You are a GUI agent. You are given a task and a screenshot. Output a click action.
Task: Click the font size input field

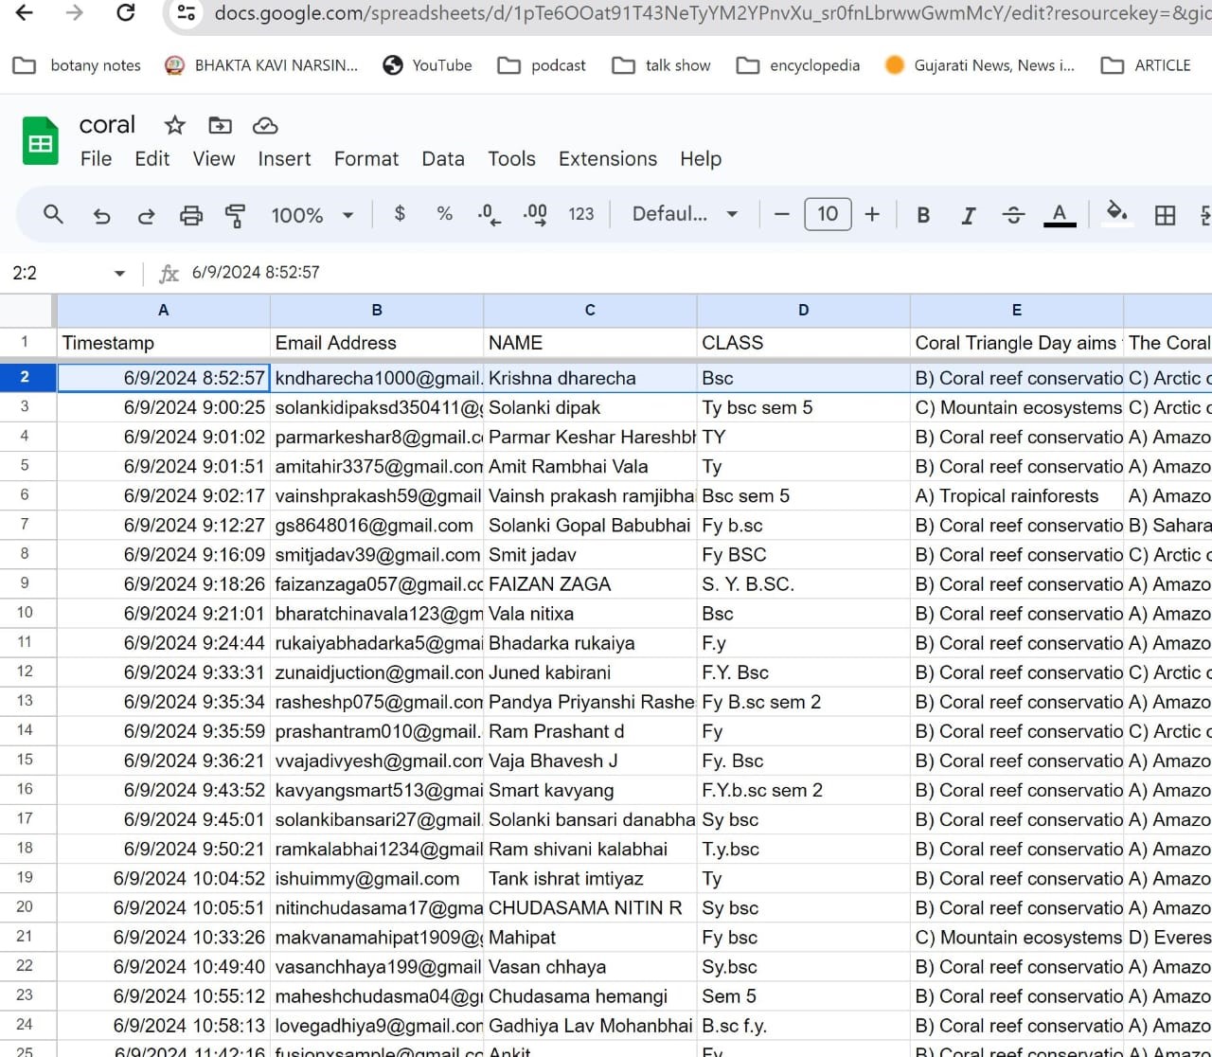click(x=828, y=214)
